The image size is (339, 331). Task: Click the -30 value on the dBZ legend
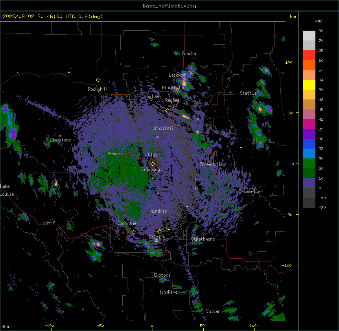[322, 208]
